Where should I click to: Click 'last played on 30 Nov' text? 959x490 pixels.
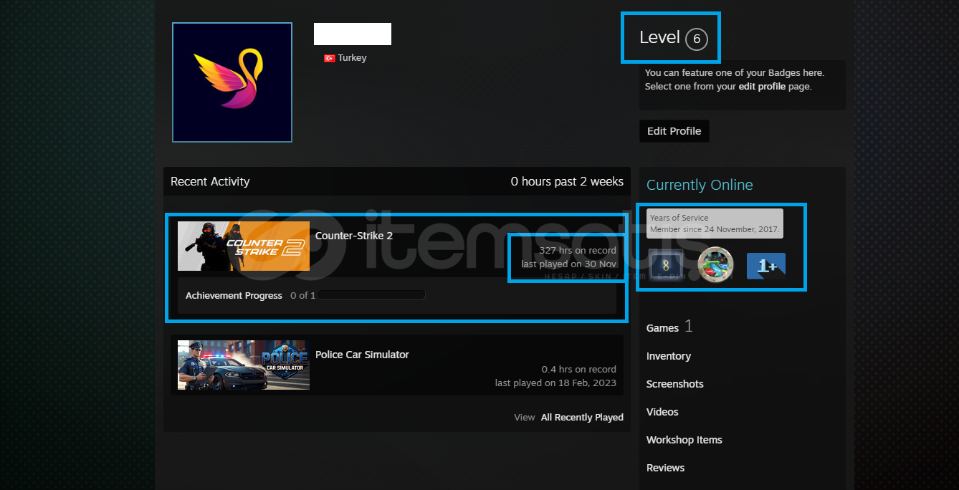[569, 264]
